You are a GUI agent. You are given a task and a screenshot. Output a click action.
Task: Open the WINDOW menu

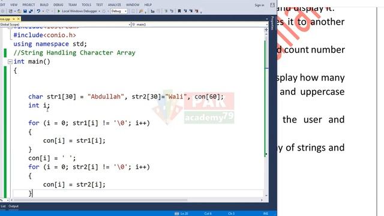(x=133, y=5)
